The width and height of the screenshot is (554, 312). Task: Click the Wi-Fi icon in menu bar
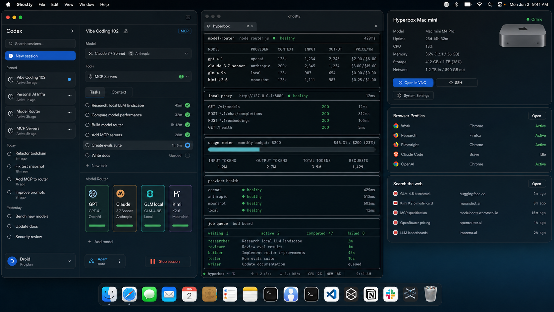(479, 4)
